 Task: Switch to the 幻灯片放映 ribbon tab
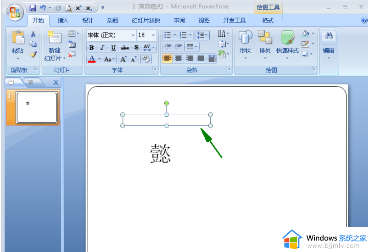146,21
